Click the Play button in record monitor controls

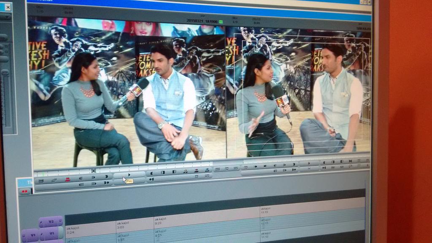tap(309, 163)
